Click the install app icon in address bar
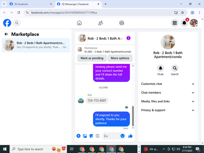The width and height of the screenshot is (204, 153). (x=176, y=13)
